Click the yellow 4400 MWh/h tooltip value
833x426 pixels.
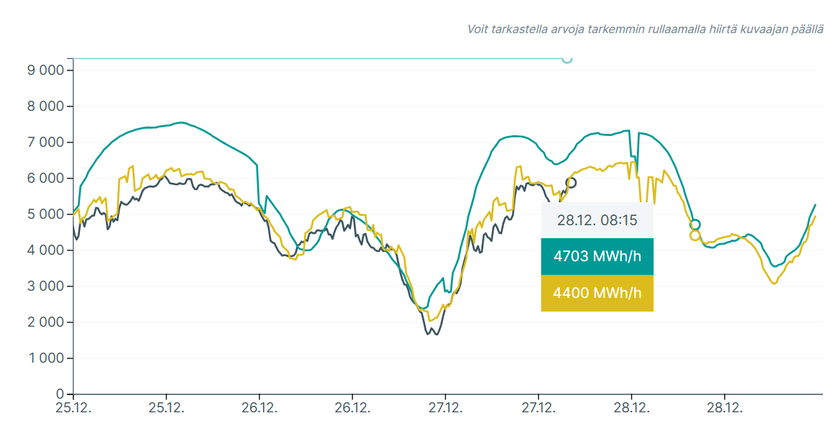coord(597,293)
